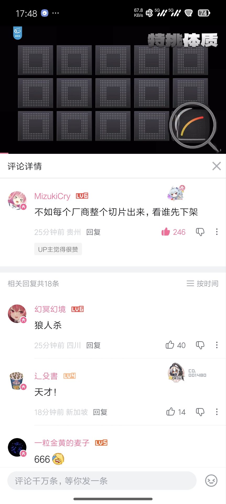Open more options for MizukiCry's comment
This screenshot has height=504, width=226.
click(217, 232)
